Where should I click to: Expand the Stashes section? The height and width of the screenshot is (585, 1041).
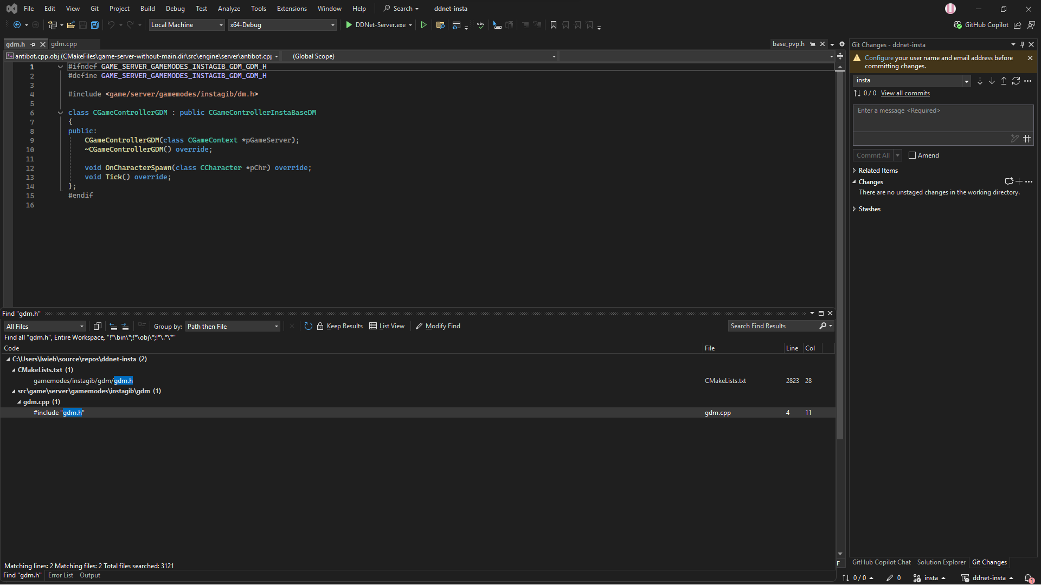coord(854,209)
